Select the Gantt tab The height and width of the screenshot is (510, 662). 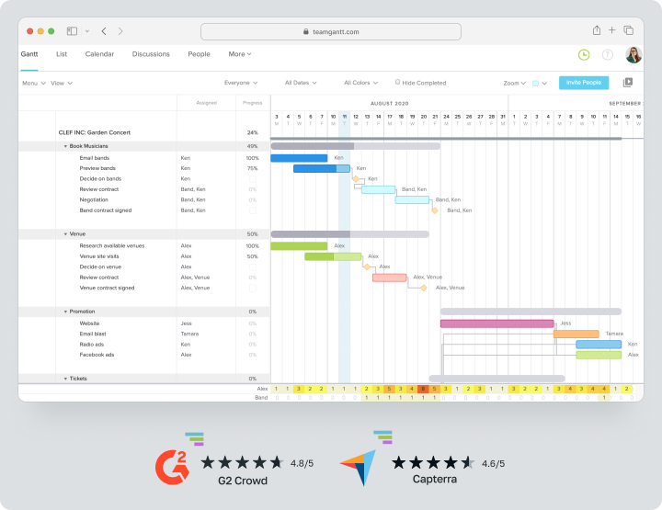pos(29,54)
